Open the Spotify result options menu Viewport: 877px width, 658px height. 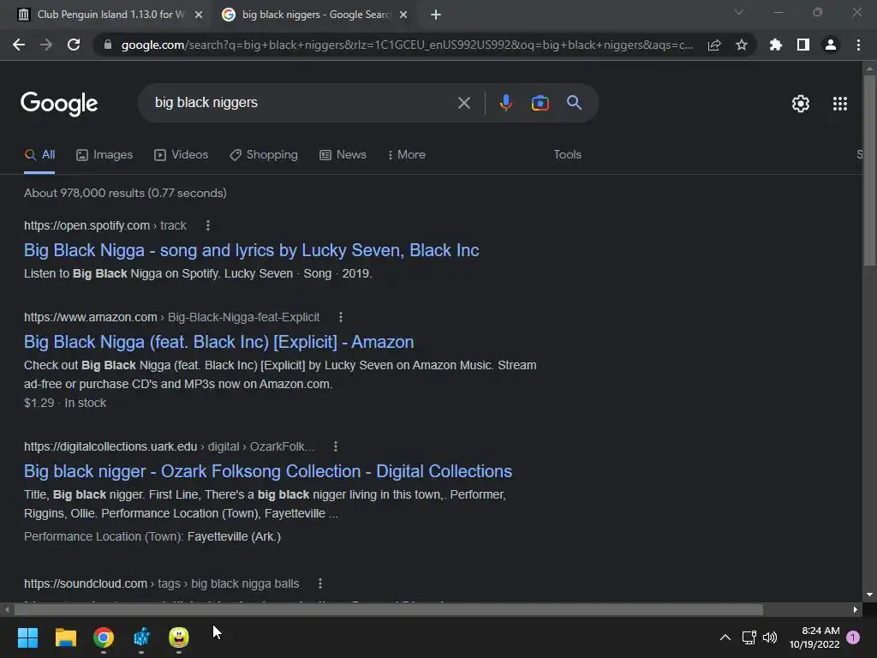click(x=208, y=225)
